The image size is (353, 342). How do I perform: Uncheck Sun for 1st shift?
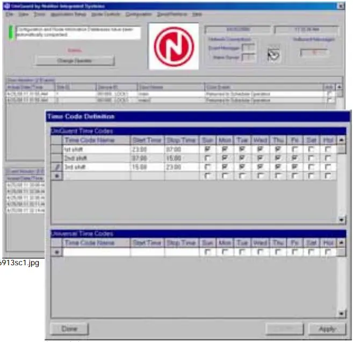pyautogui.click(x=207, y=149)
